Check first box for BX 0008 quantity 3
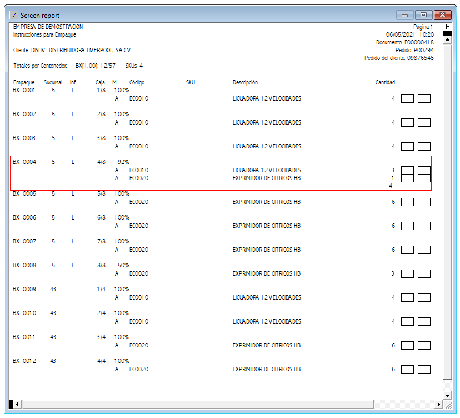The height and width of the screenshot is (418, 460). (407, 274)
